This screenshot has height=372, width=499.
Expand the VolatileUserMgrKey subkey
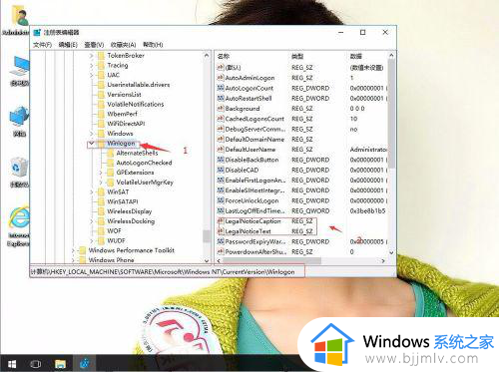click(x=101, y=183)
